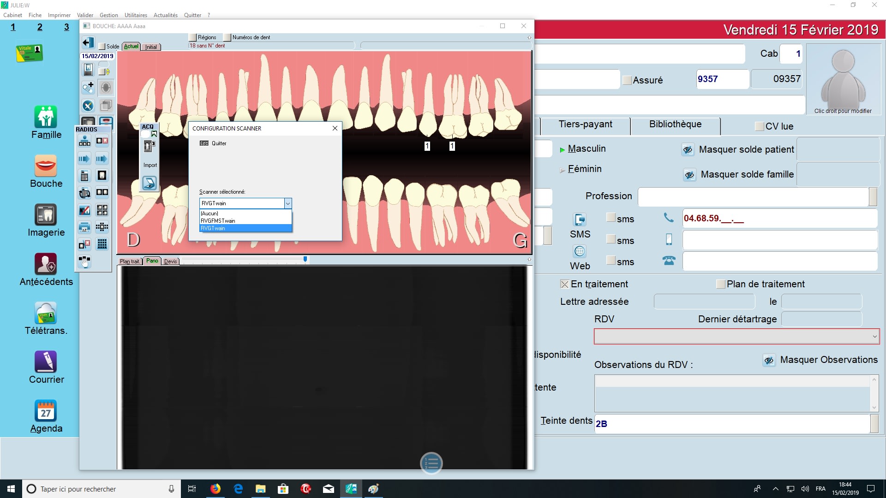Click the Carte Vitale icon
Image resolution: width=886 pixels, height=498 pixels.
pos(29,53)
